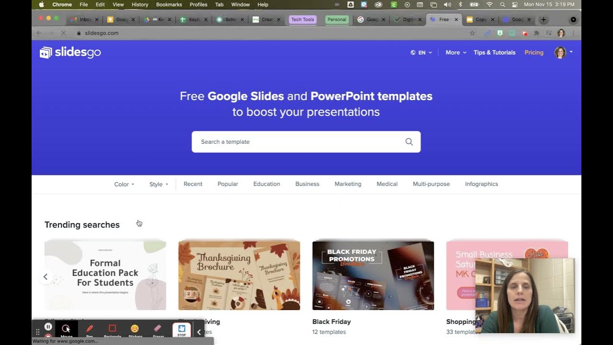Screen dimensions: 613x345
Task: Click the site lock icon in address bar
Action: point(79,33)
